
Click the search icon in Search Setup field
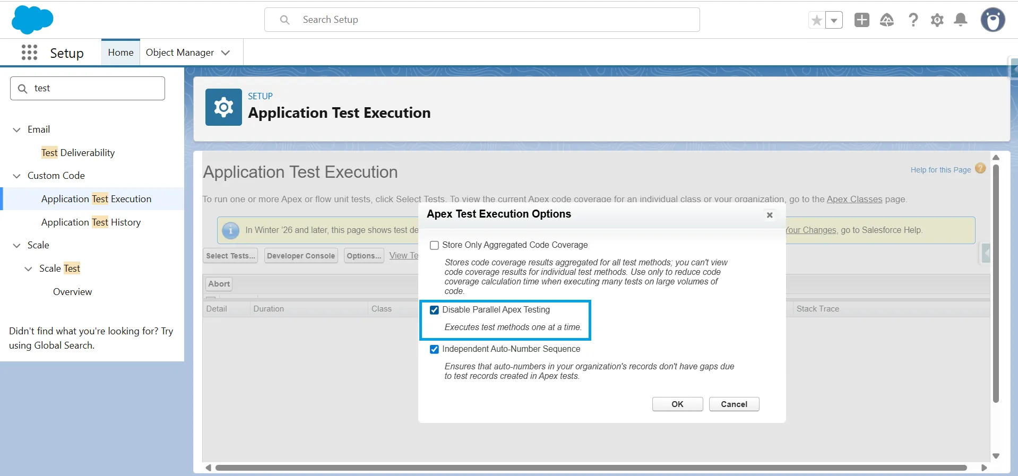[x=285, y=20]
